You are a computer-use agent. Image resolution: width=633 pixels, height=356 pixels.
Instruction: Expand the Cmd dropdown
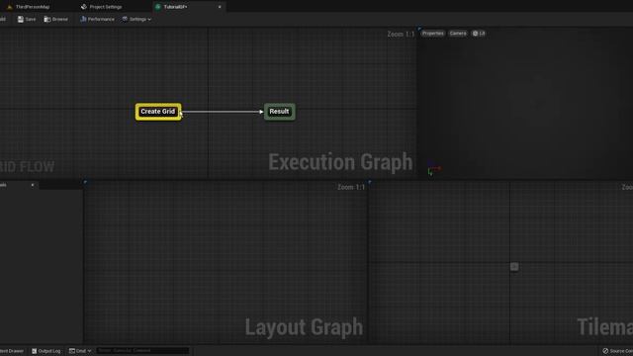pyautogui.click(x=80, y=351)
